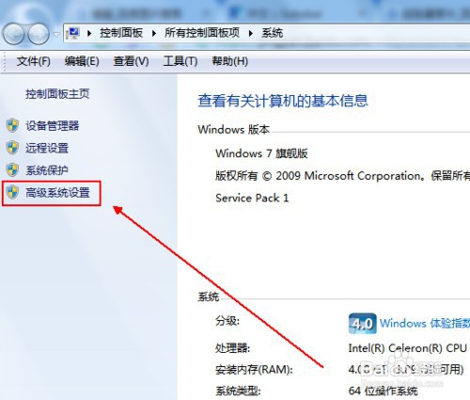
Task: Click the Back navigation arrow button
Action: pos(13,34)
